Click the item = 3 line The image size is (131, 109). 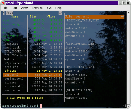pyautogui.click(x=72, y=94)
